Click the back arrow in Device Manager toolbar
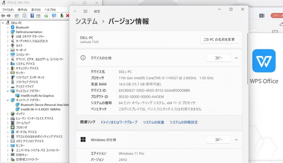Image resolution: width=283 pixels, height=163 pixels. point(3,16)
